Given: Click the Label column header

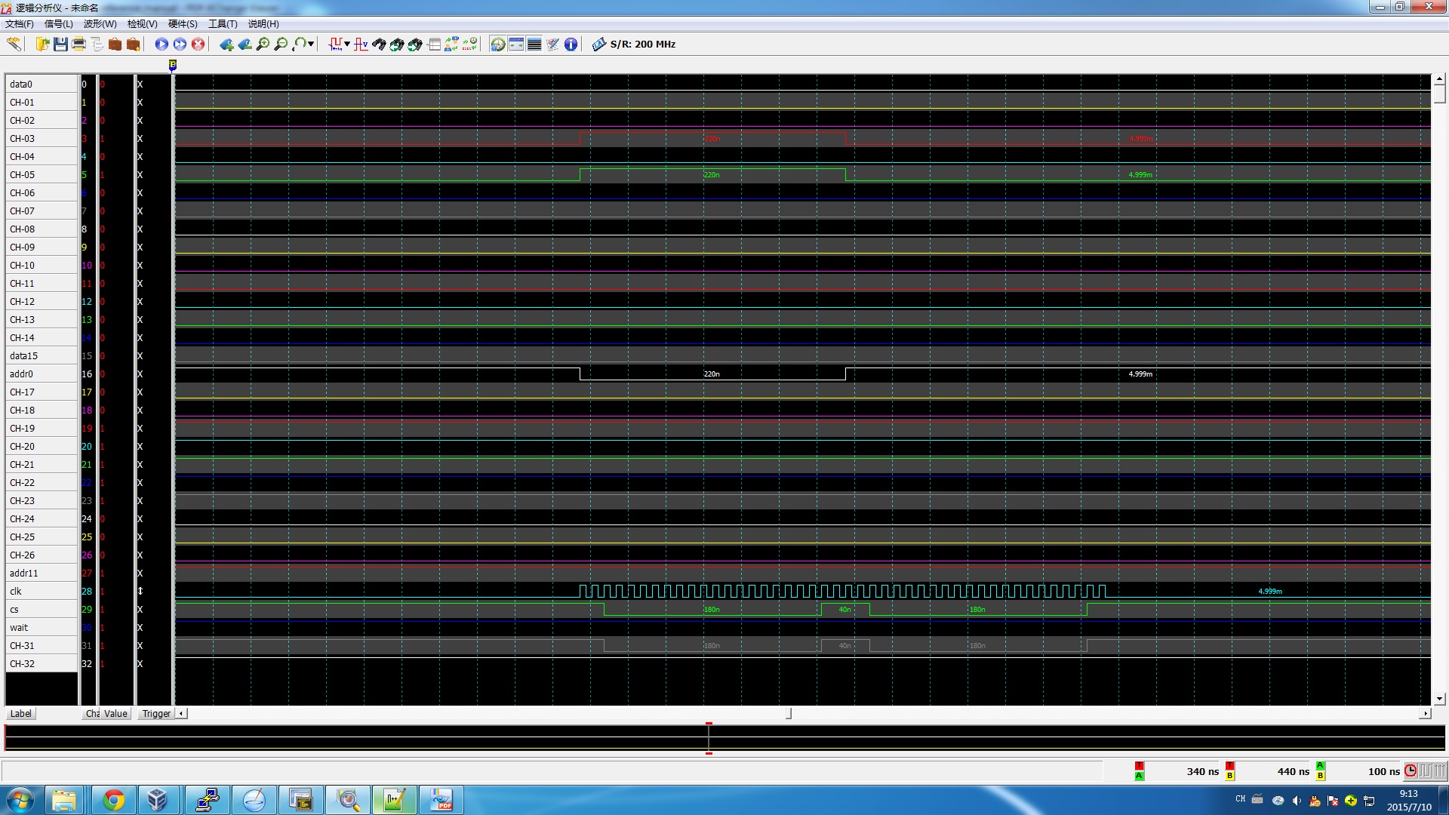Looking at the screenshot, I should click(21, 713).
